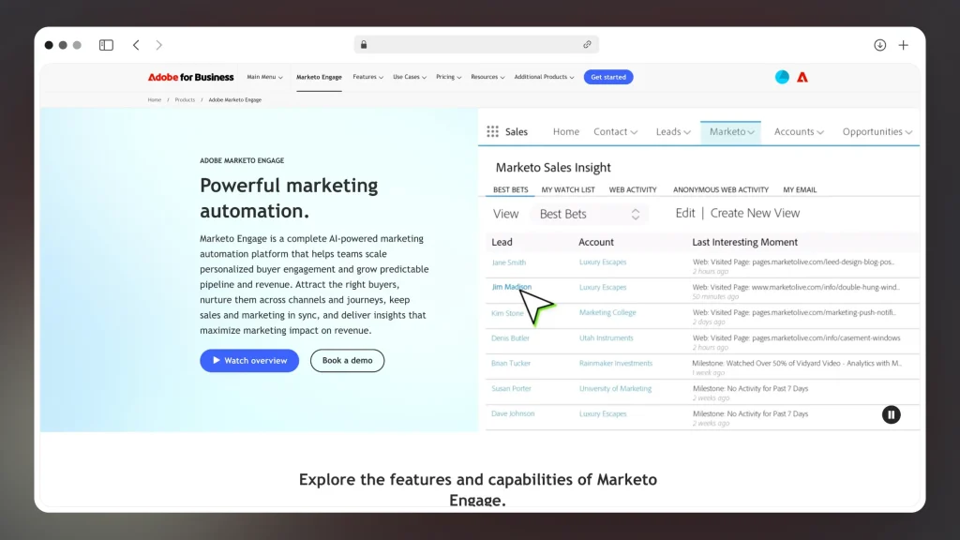
Task: Click the downloads icon in browser toolbar
Action: [879, 45]
